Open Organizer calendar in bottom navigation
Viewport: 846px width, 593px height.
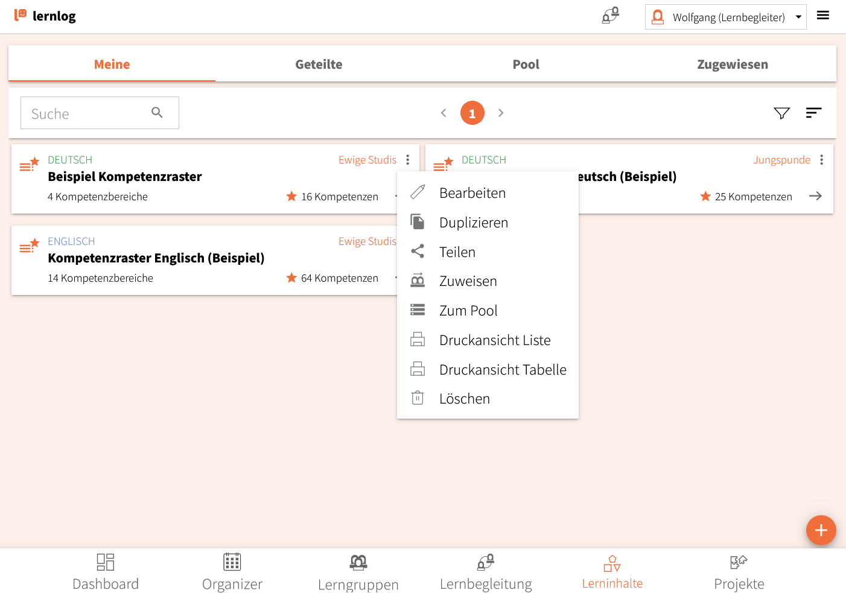[232, 571]
